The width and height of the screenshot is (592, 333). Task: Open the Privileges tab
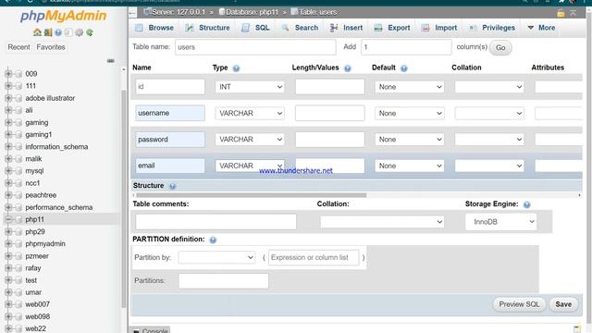492,28
